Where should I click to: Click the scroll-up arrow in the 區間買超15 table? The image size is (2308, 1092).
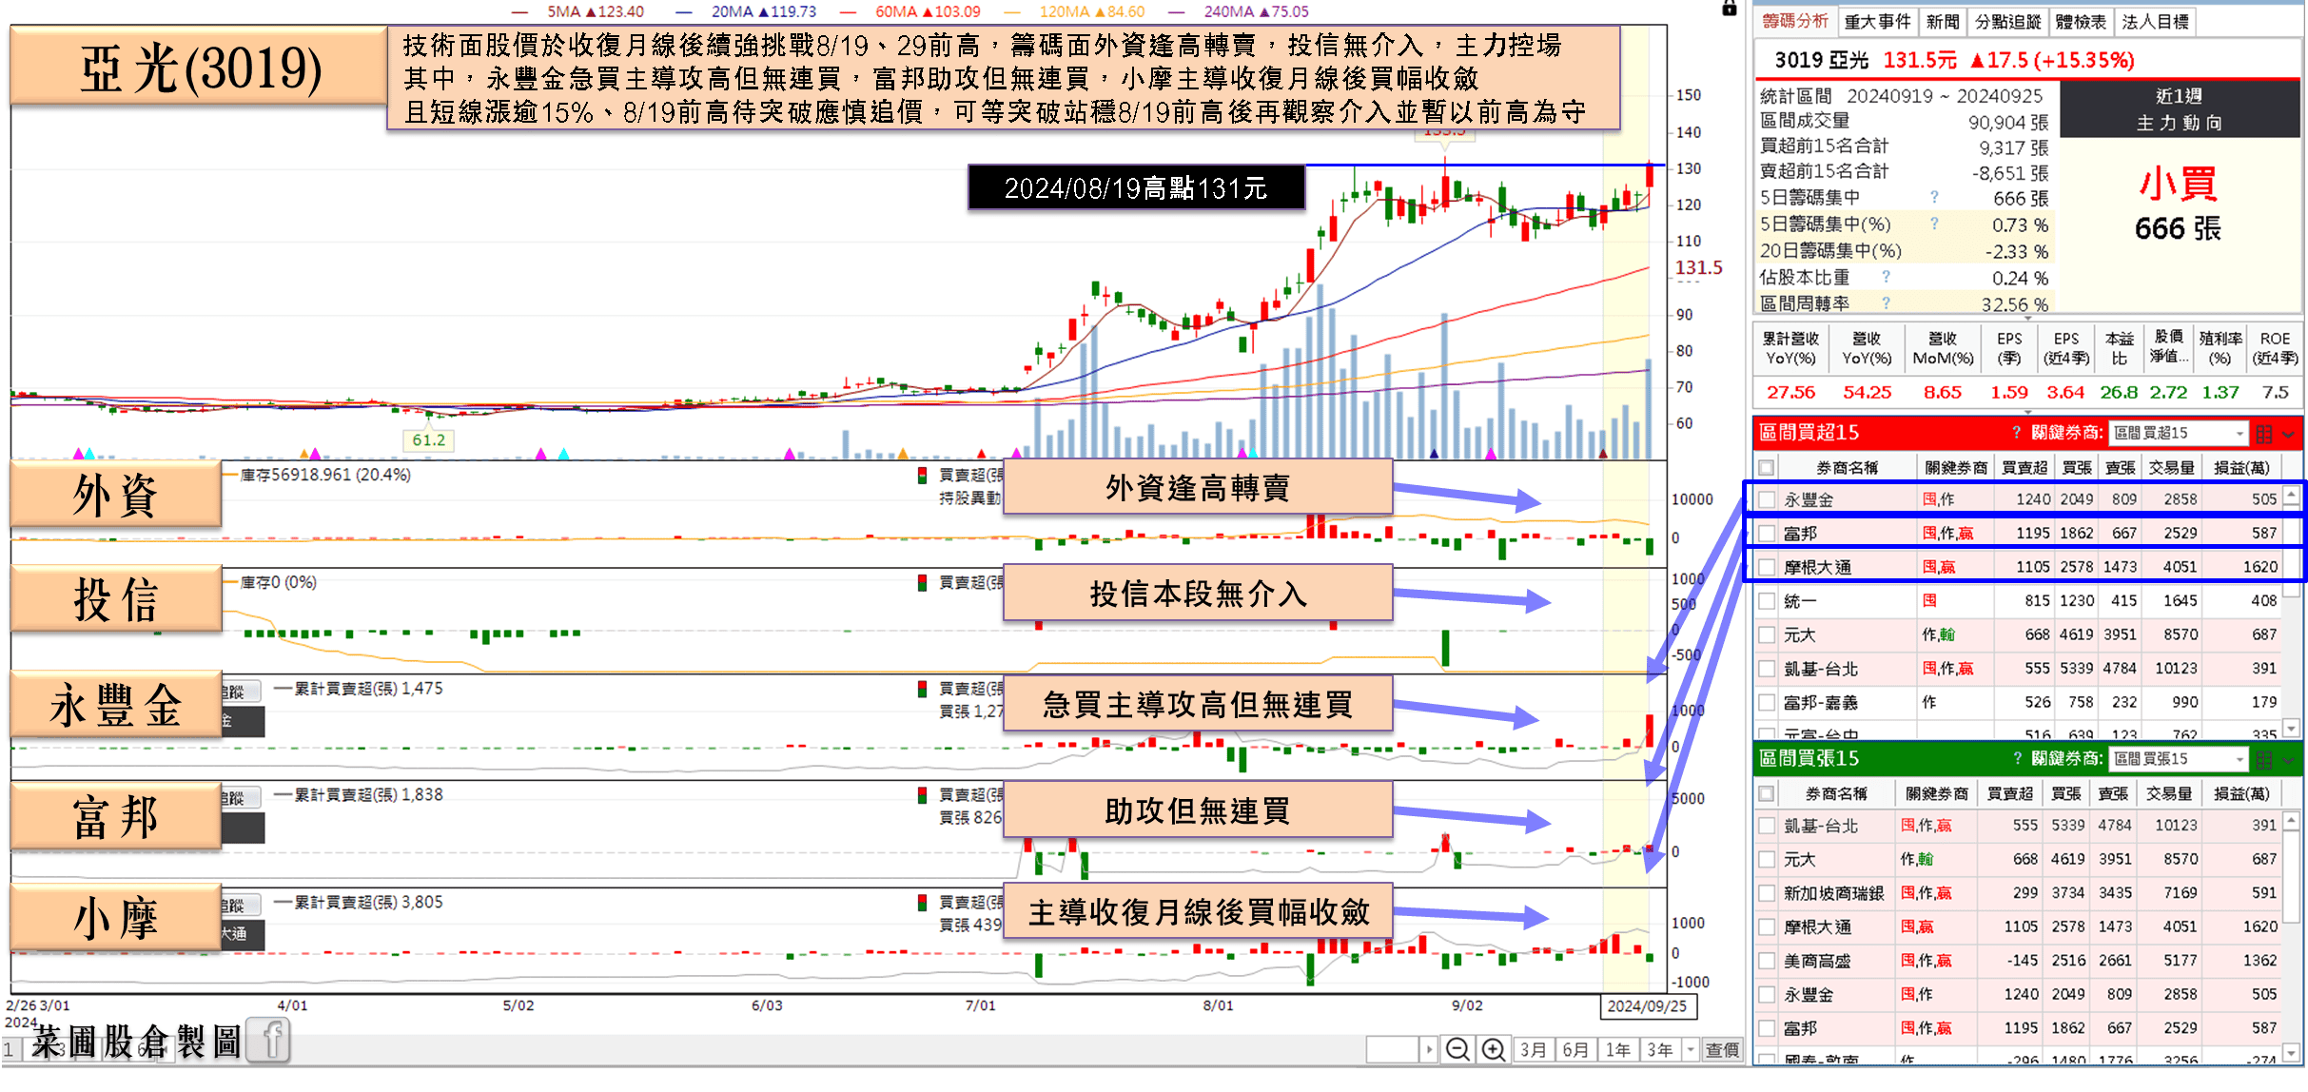click(x=2292, y=495)
